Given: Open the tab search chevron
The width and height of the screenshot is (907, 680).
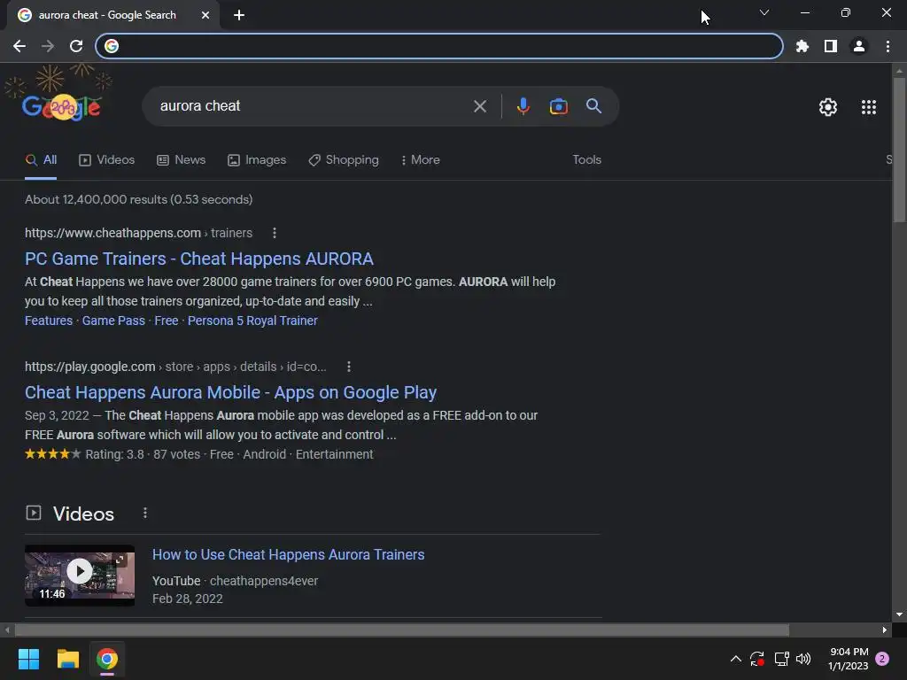Looking at the screenshot, I should [x=764, y=12].
